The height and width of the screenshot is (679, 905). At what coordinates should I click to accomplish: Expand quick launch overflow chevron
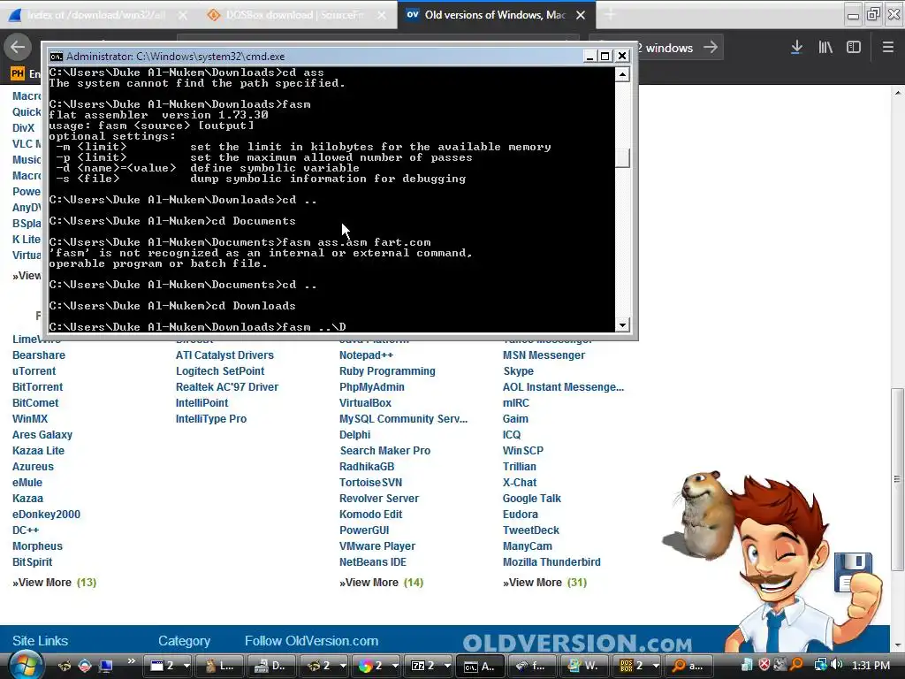pos(131,661)
